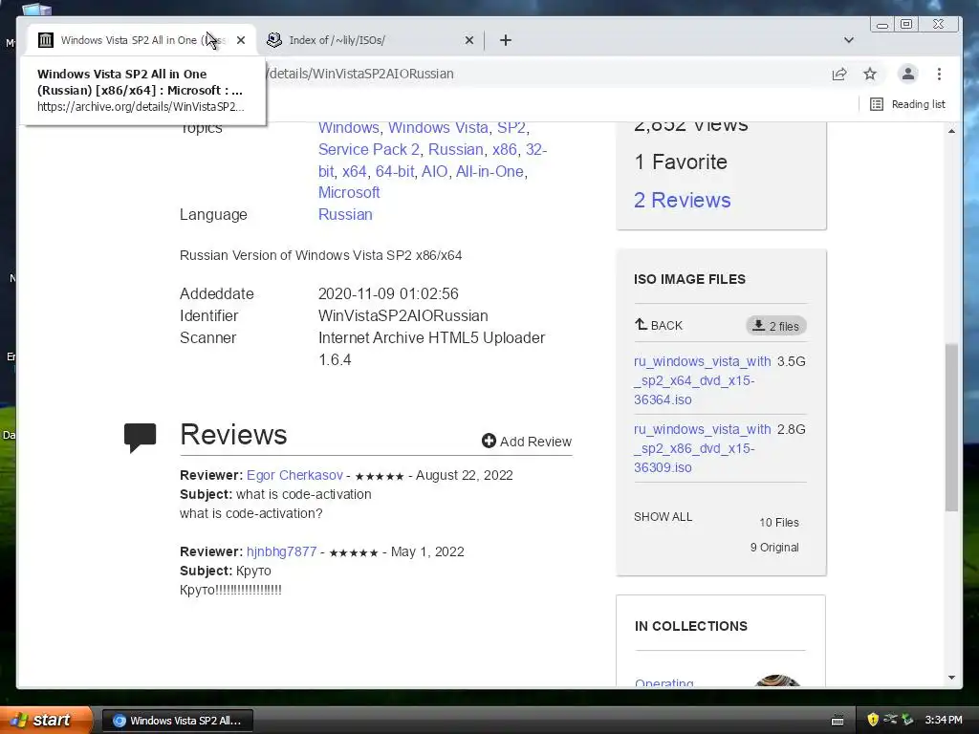Click Add Review button
The height and width of the screenshot is (734, 979).
[527, 442]
